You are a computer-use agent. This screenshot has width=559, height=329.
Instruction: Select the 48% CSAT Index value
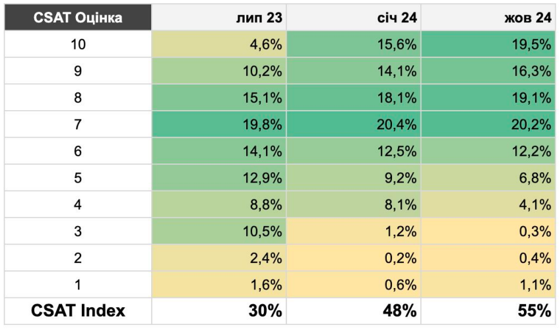[353, 311]
